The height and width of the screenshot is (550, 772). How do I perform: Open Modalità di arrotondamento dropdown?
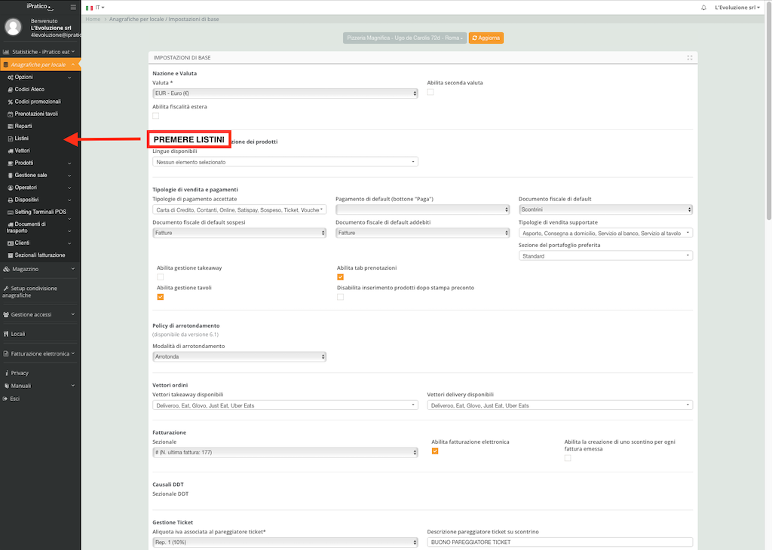[239, 356]
